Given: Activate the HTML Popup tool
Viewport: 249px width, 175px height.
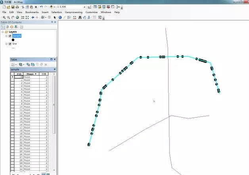Looking at the screenshot, I should 69,17.
